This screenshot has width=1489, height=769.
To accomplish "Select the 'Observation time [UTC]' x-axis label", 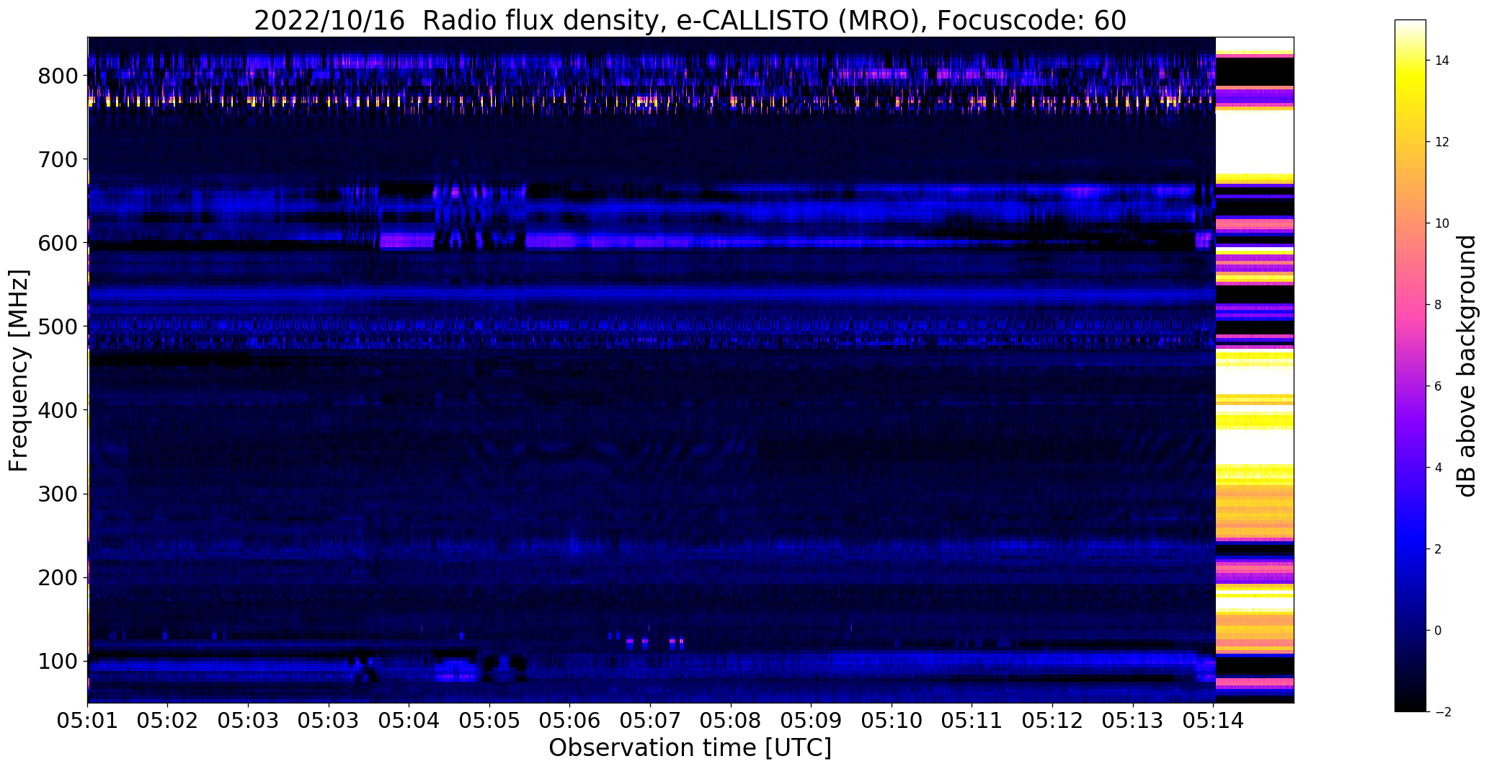I will pyautogui.click(x=690, y=748).
